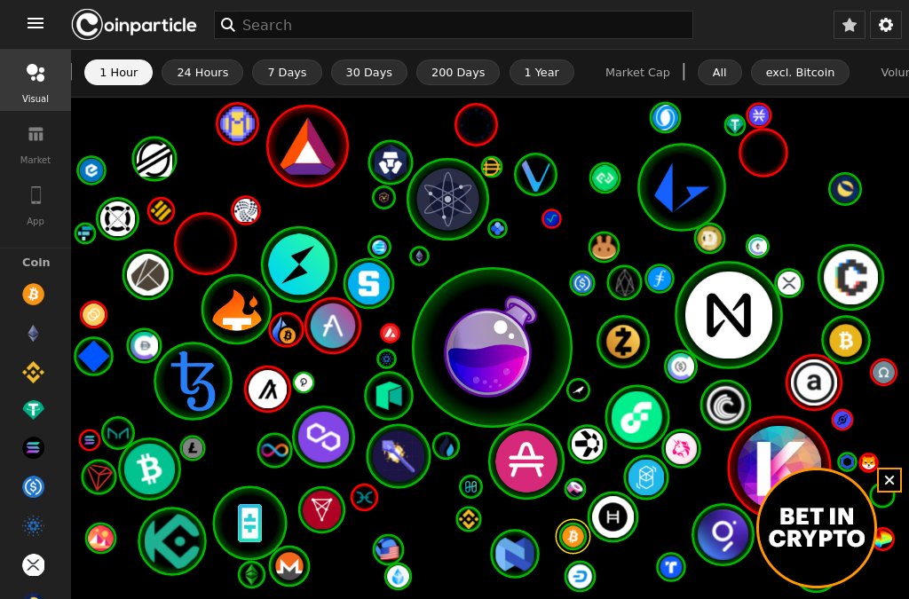Click the Uniswap unicorn bubble
Viewport: 909px width, 599px height.
(681, 448)
